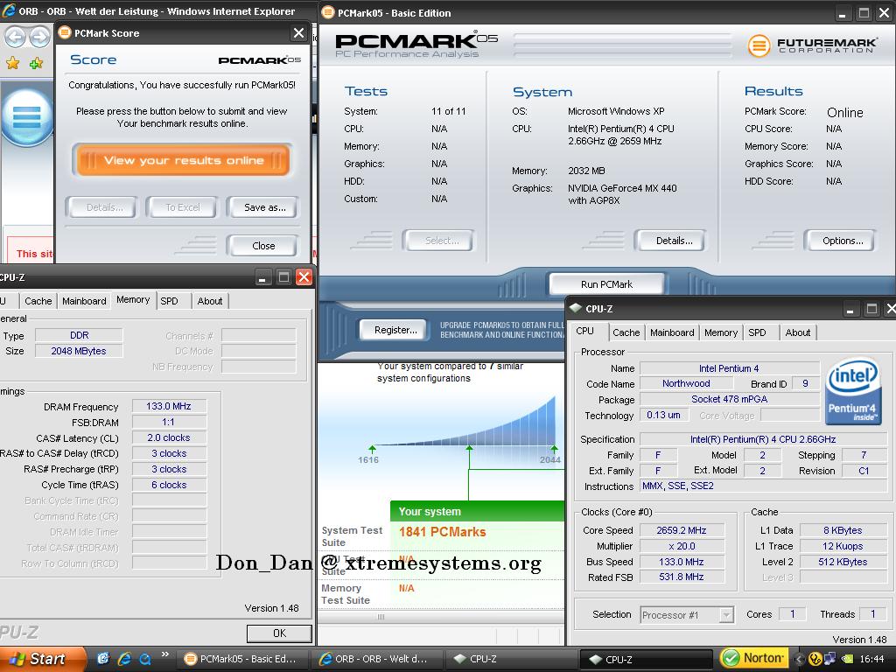
Task: Switch to PCMark05 taskbar button
Action: (241, 659)
